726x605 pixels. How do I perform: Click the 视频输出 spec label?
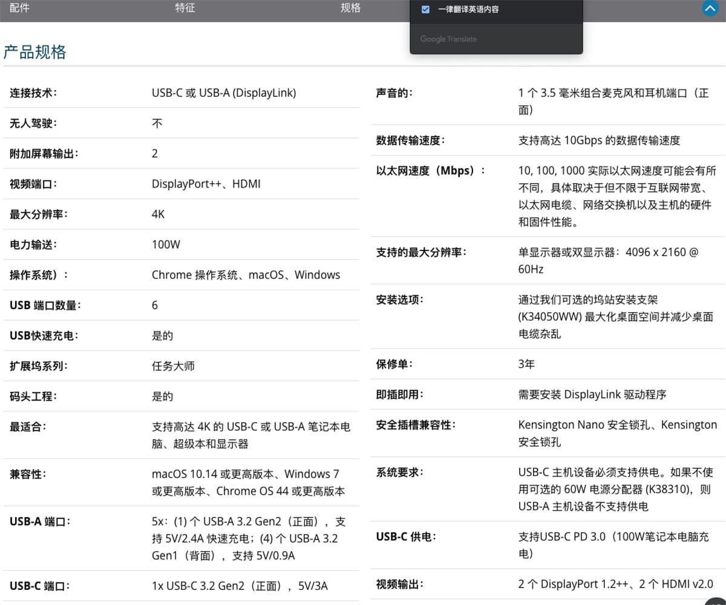400,584
